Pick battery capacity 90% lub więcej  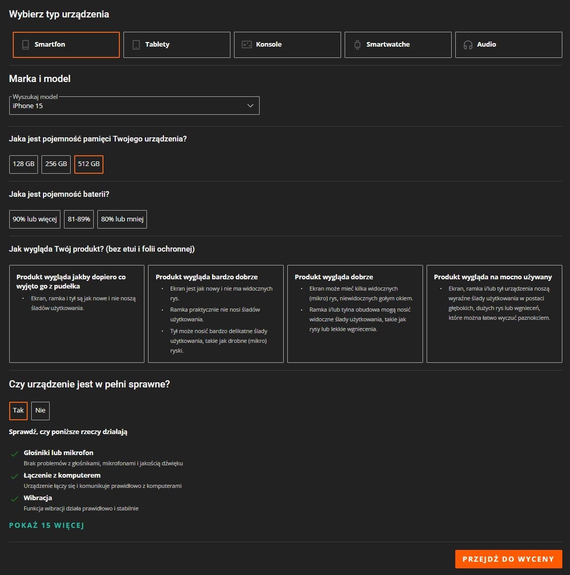click(x=35, y=219)
